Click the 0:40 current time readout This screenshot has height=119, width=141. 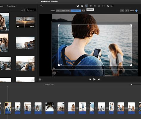(x=47, y=84)
